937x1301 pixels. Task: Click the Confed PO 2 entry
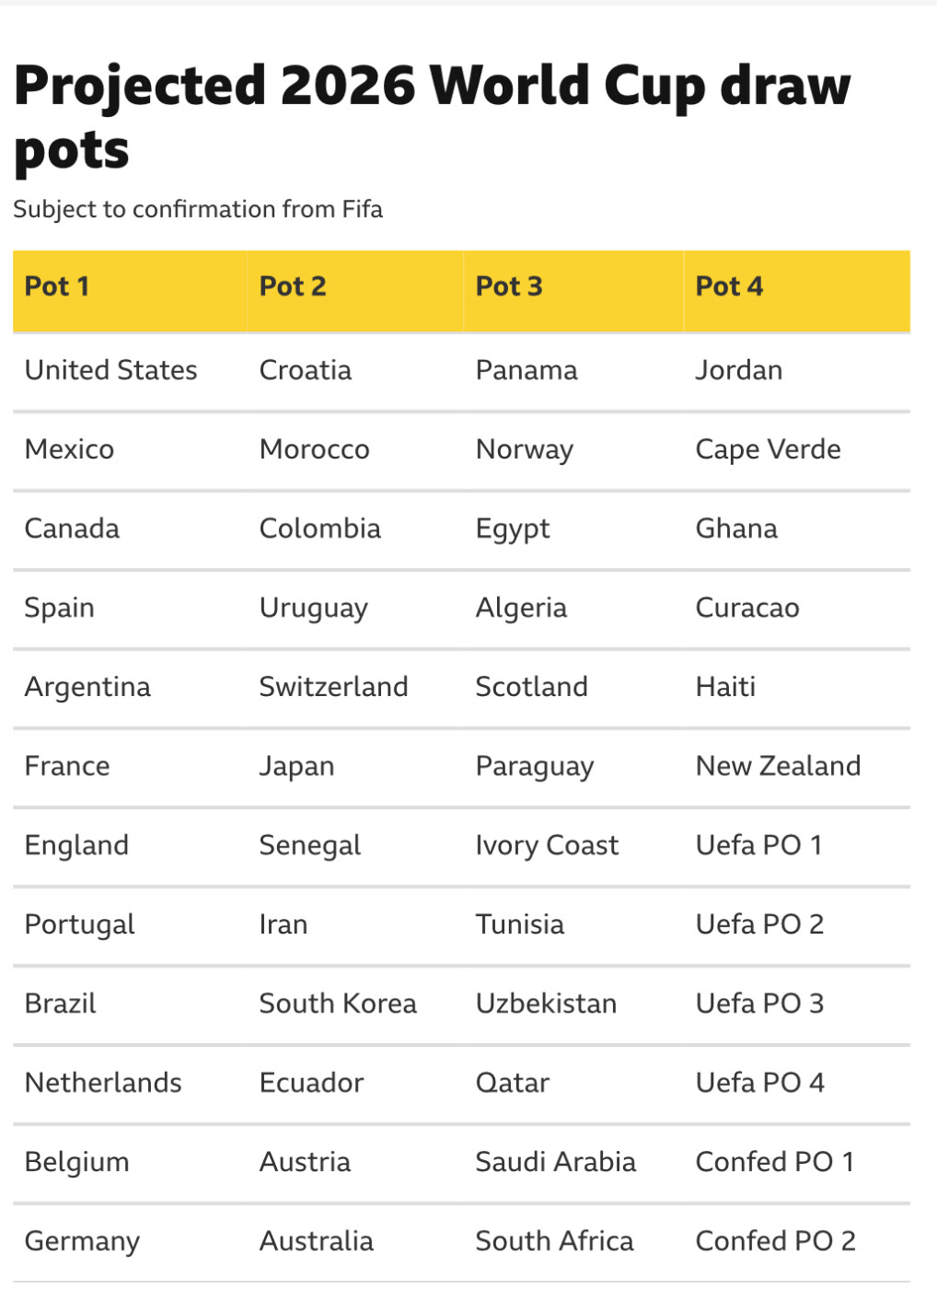click(x=775, y=1241)
